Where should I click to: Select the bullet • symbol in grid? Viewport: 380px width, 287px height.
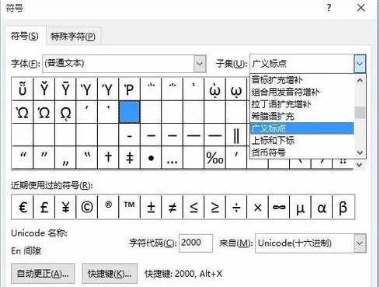tap(151, 157)
